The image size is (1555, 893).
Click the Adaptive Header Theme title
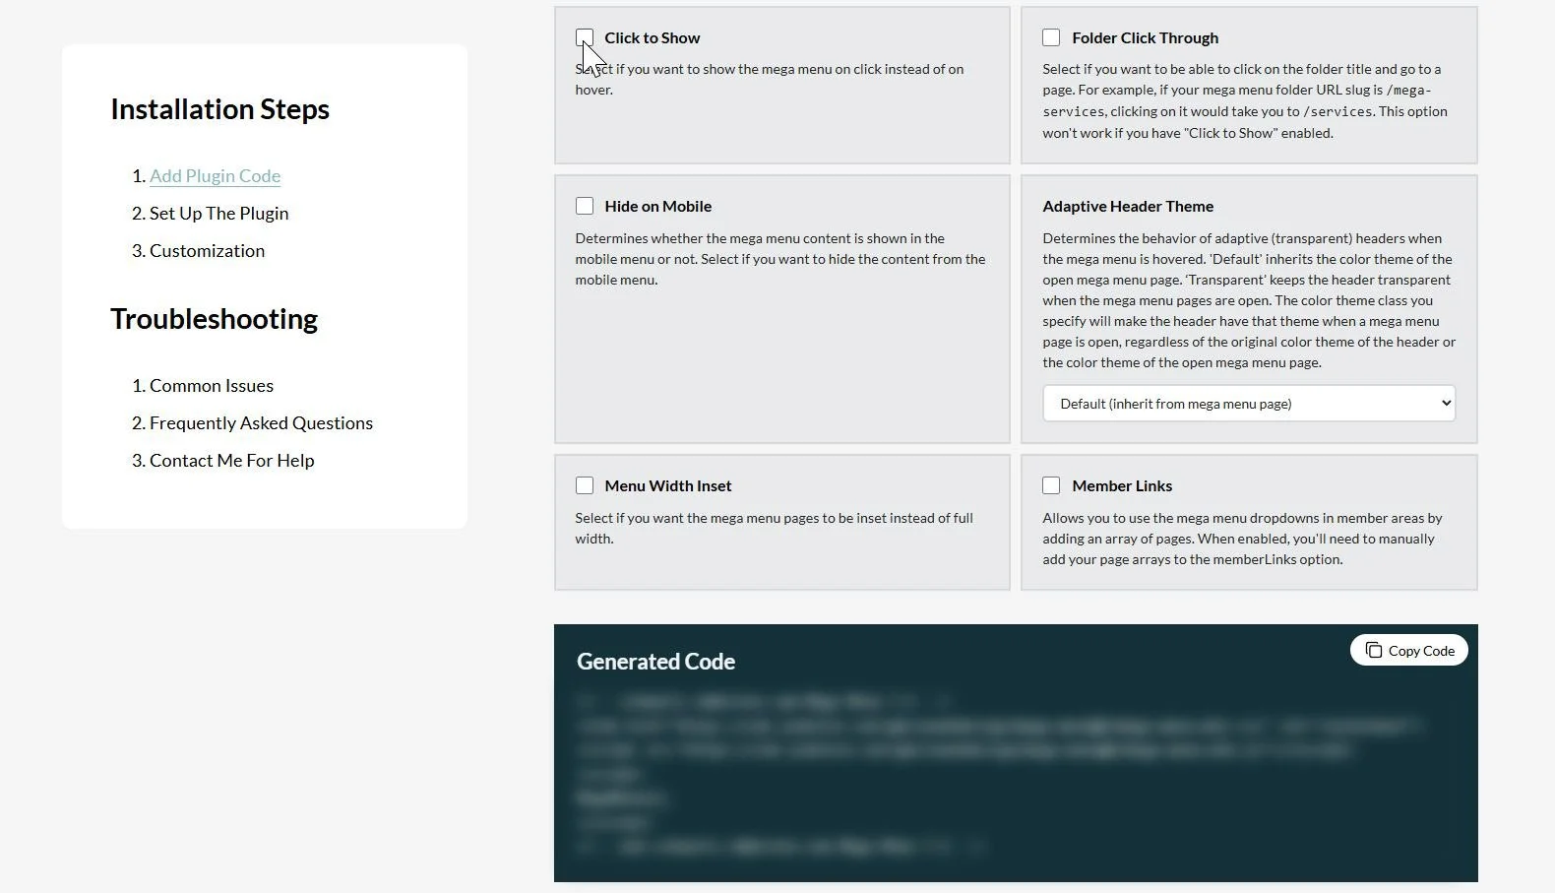coord(1128,206)
